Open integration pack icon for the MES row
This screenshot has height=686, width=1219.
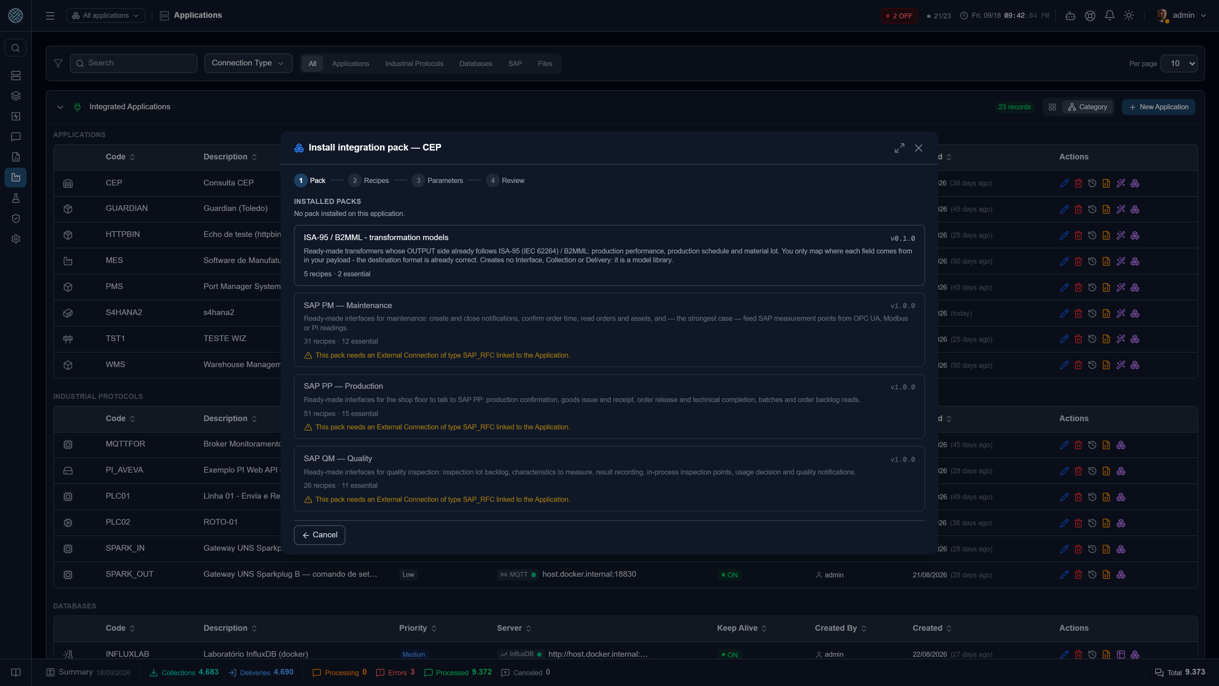tap(1135, 261)
